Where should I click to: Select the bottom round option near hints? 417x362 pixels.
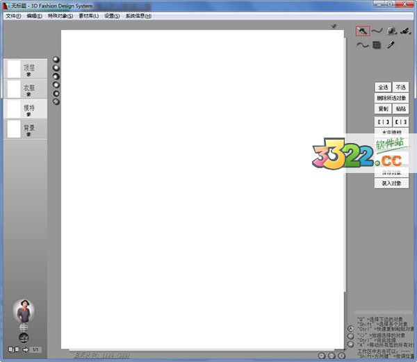tap(350, 344)
